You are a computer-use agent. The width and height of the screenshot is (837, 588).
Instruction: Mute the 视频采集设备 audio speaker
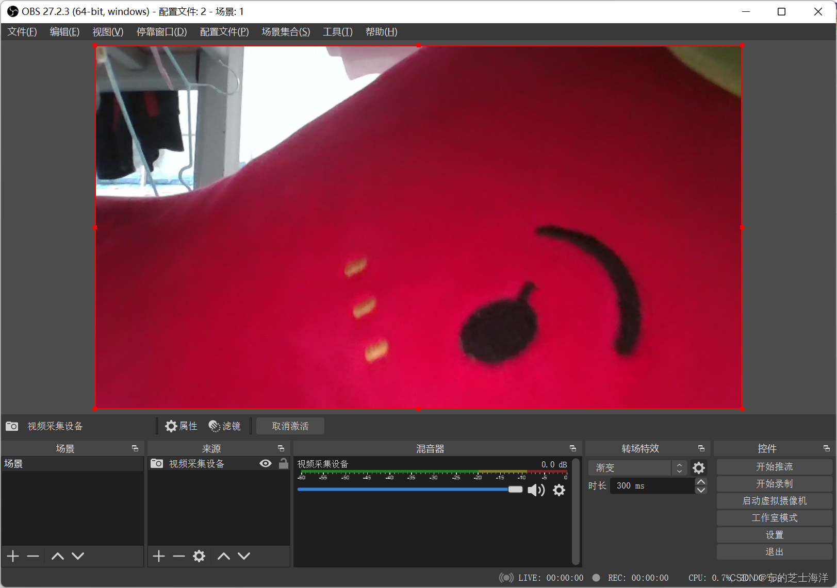[536, 490]
